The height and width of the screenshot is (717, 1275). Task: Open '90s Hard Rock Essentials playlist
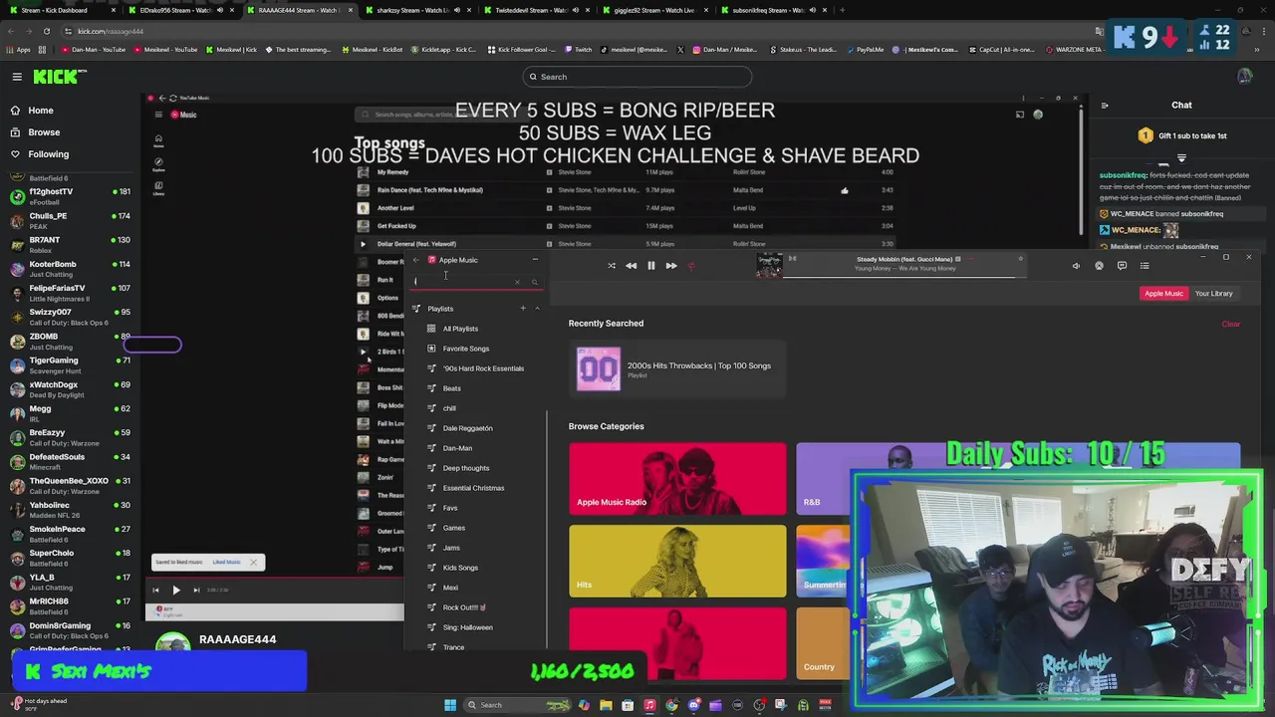(483, 368)
